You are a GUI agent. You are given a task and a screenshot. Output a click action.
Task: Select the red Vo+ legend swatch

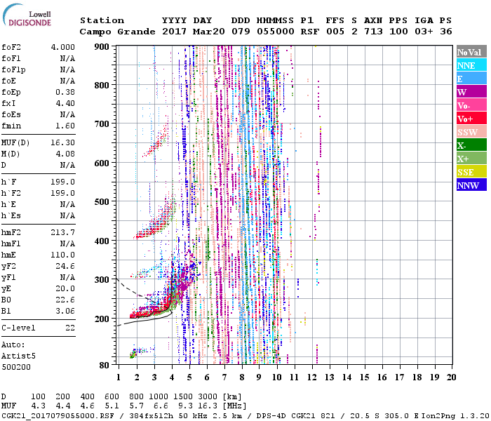pyautogui.click(x=471, y=119)
